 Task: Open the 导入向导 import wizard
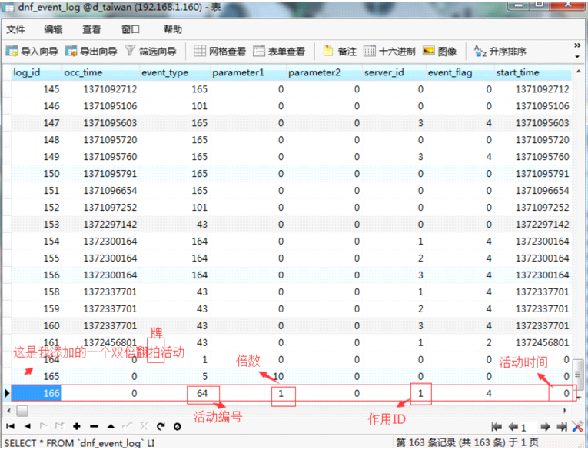tap(32, 52)
